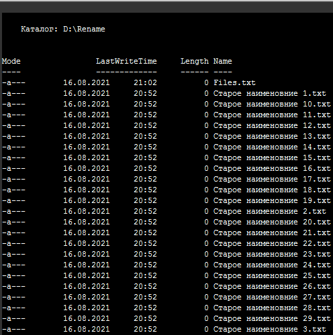Click the length 0 in the 12.txt row
Image resolution: width=333 pixels, height=335 pixels.
pos(206,125)
